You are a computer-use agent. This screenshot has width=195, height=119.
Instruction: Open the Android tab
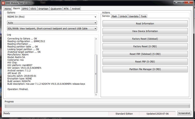tap(76, 9)
